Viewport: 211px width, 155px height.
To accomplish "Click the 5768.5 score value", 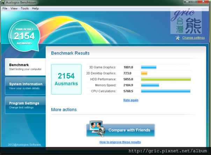I will click(128, 91).
